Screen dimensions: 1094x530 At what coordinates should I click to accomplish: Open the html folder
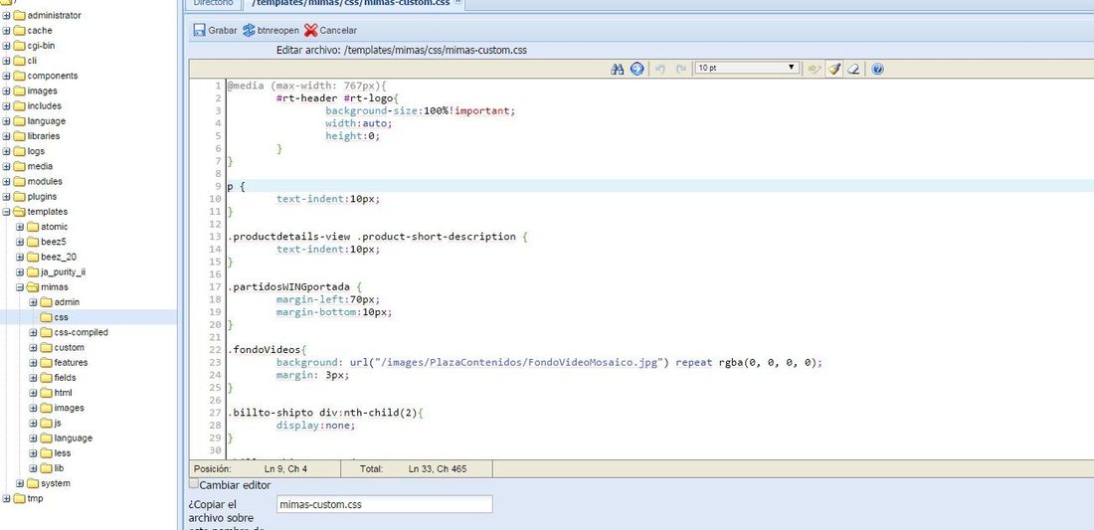point(63,393)
